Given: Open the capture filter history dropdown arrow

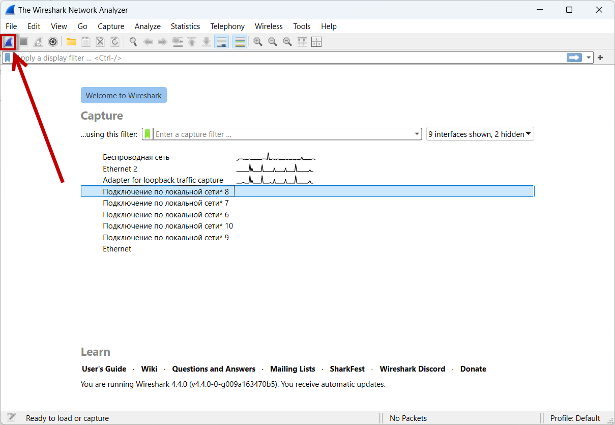Looking at the screenshot, I should coord(418,134).
